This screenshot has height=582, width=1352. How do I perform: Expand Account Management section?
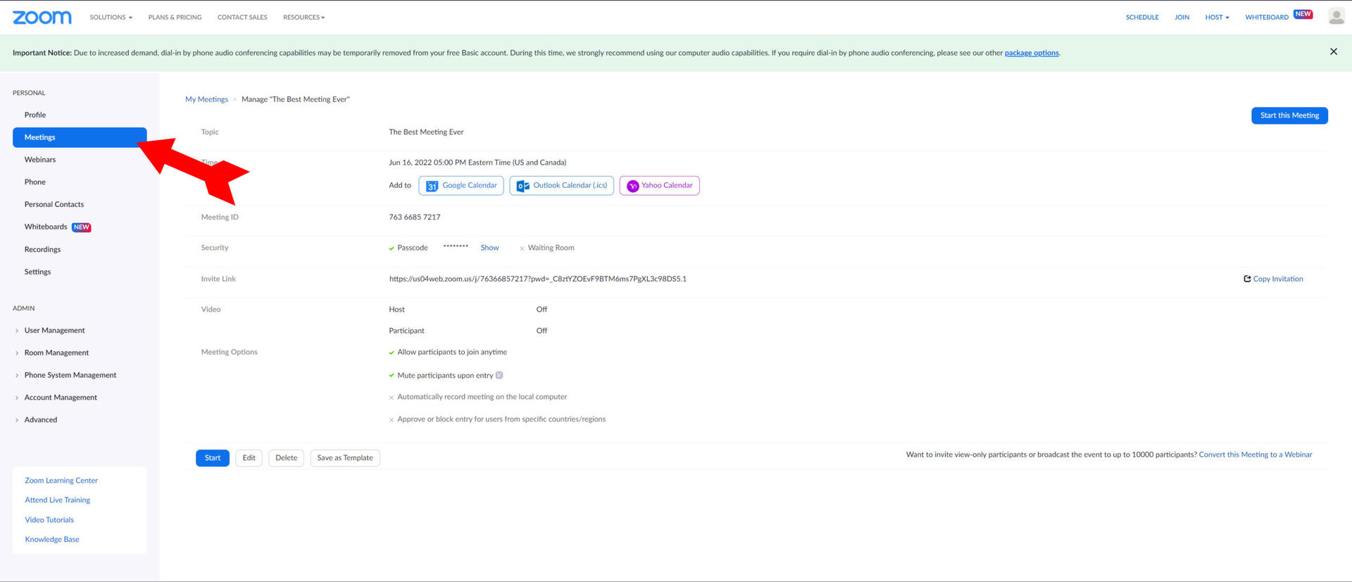(x=61, y=398)
